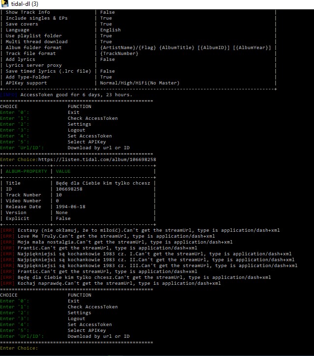Select the 'Explicit' property label
The width and height of the screenshot is (314, 356).
click(18, 219)
